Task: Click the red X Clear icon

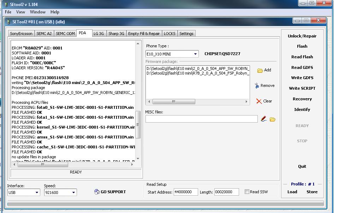Action: coord(259,101)
